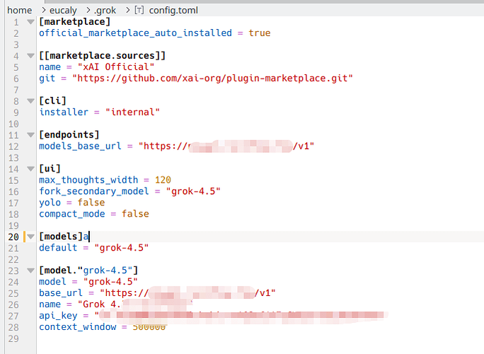Click the chevron after eucaly in breadcrumb
484x354 pixels.
(88, 11)
